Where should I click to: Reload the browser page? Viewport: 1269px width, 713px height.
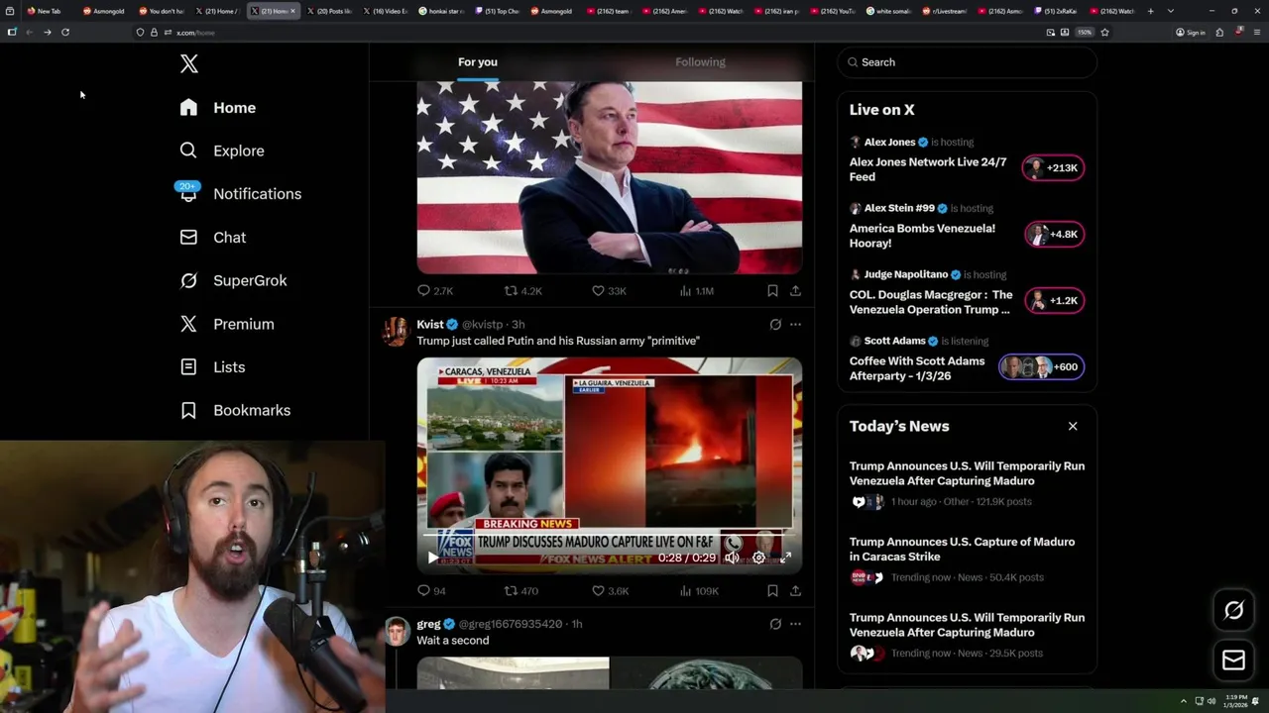coord(65,32)
